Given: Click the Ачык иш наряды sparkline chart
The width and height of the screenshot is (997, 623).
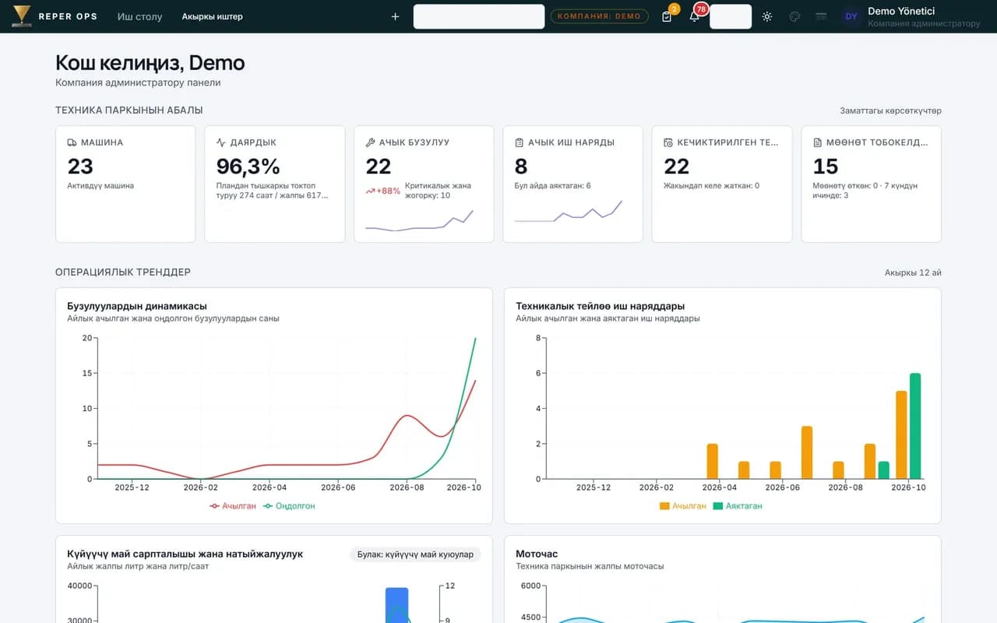Looking at the screenshot, I should (569, 212).
